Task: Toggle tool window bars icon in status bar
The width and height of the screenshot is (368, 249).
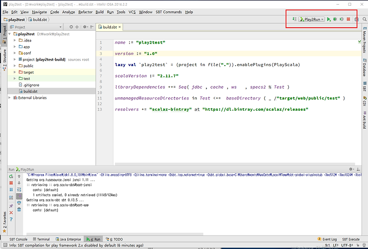Action: click(5, 245)
